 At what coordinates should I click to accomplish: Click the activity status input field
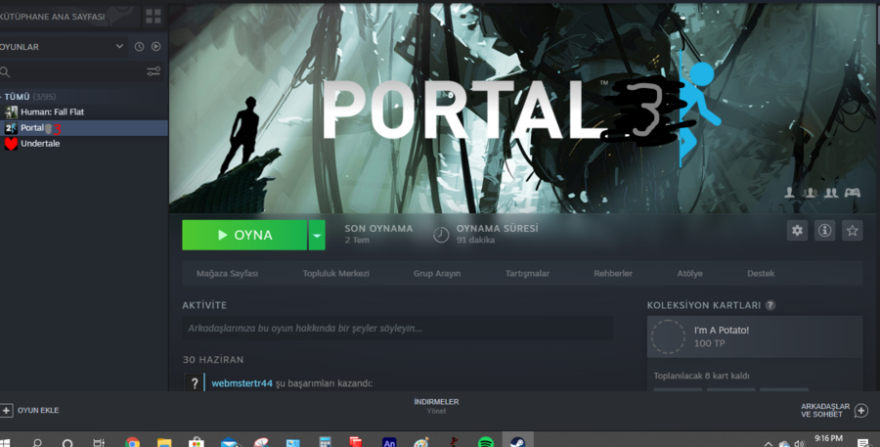(397, 328)
